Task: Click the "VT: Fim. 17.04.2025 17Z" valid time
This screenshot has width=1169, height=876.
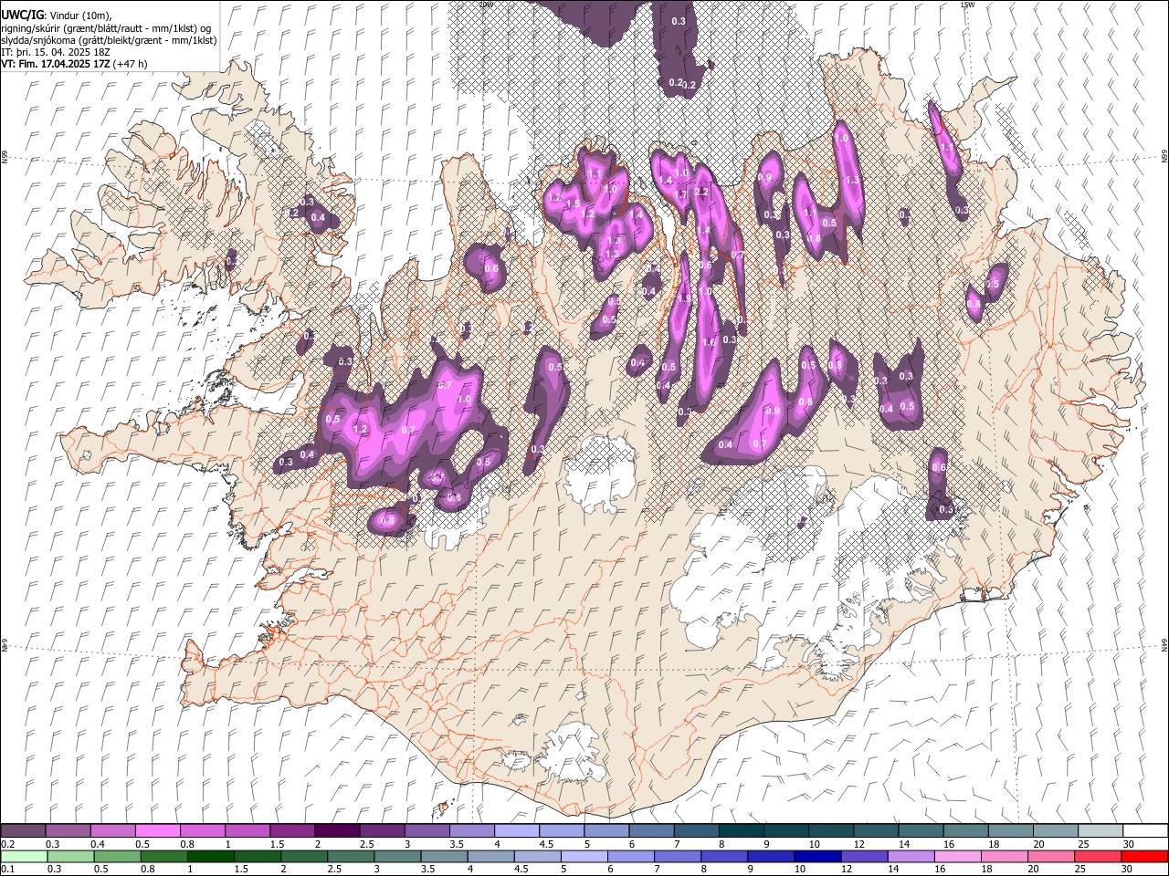Action: coord(56,64)
